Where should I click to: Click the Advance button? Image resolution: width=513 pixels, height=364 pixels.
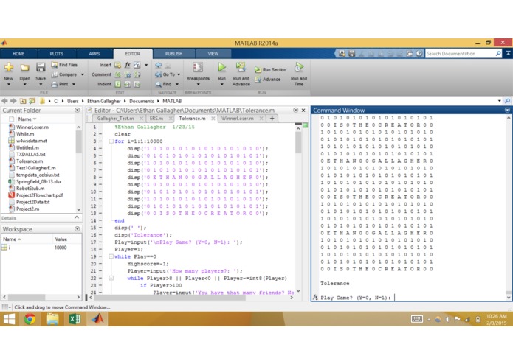(x=268, y=79)
